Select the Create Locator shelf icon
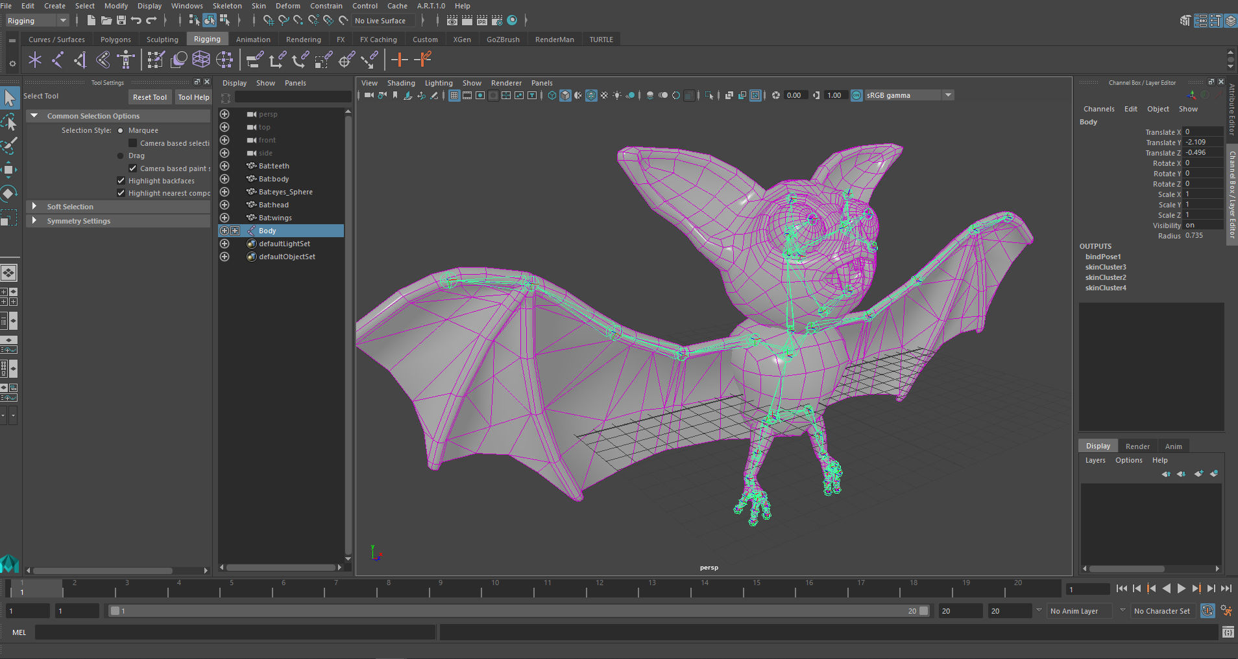This screenshot has height=659, width=1238. click(35, 60)
